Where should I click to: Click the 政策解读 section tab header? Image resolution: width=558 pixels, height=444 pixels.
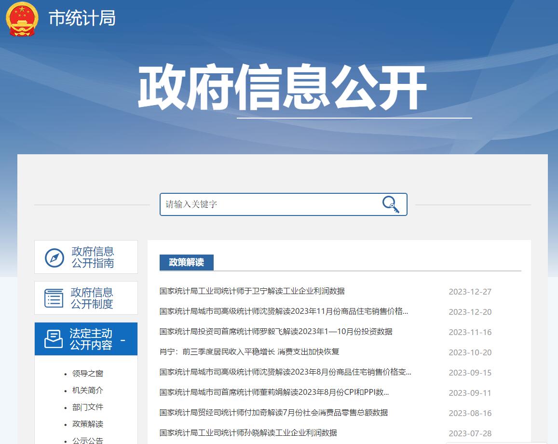click(186, 262)
